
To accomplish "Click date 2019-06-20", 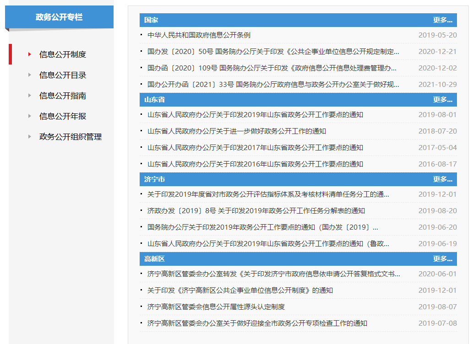I will pos(438,227).
